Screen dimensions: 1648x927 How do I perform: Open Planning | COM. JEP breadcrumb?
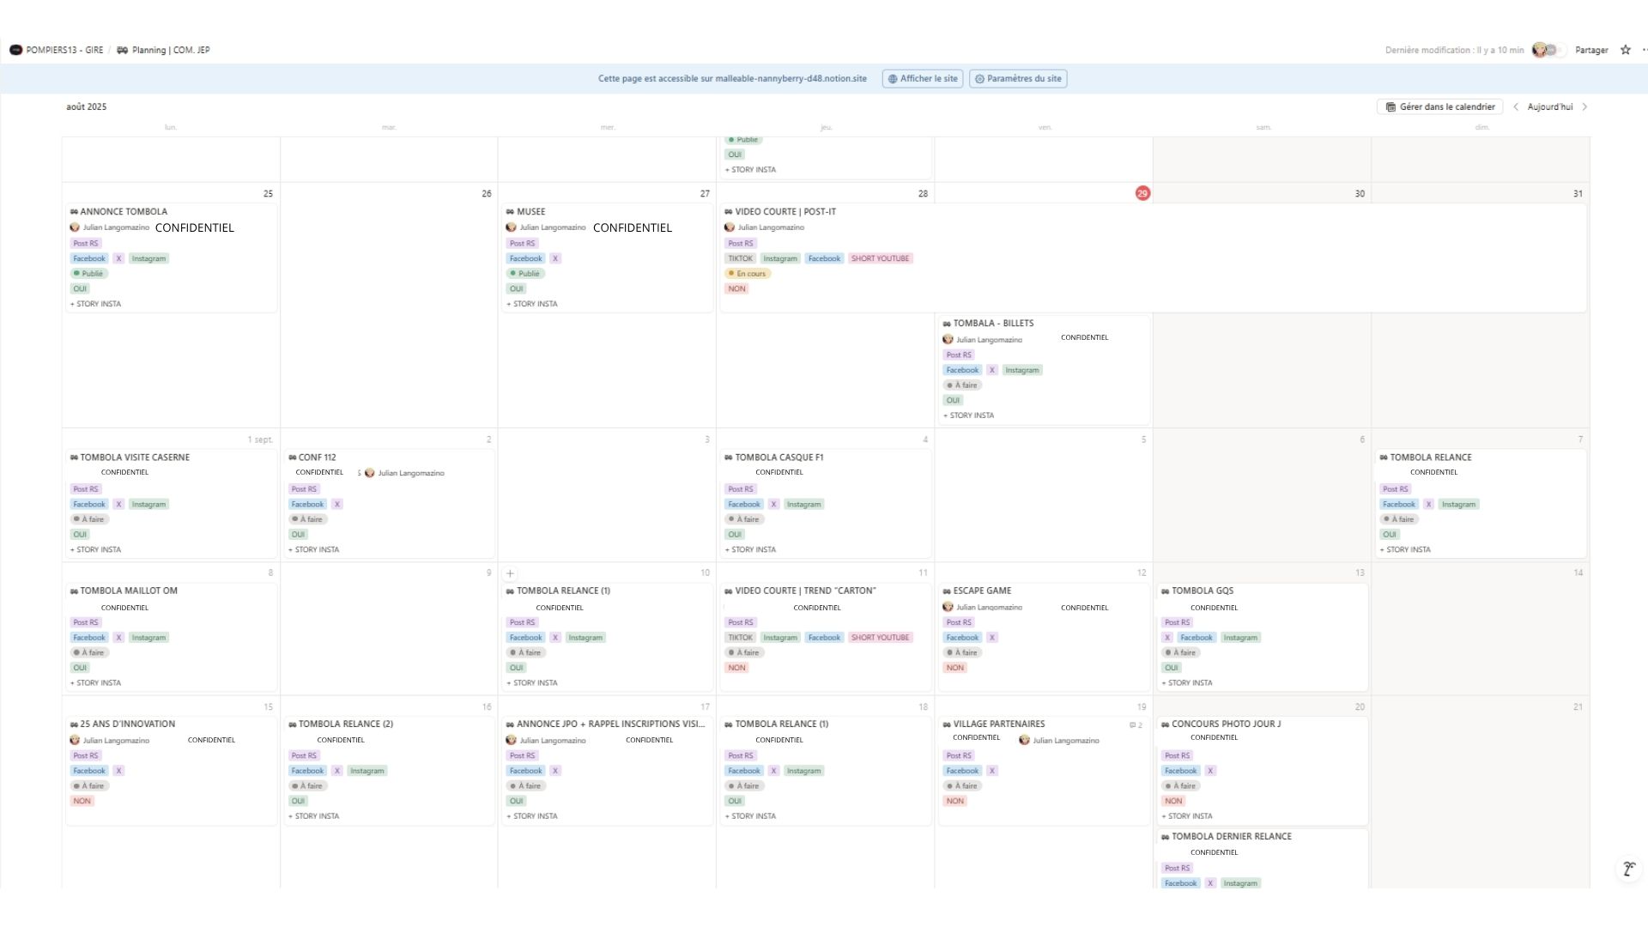coord(163,50)
